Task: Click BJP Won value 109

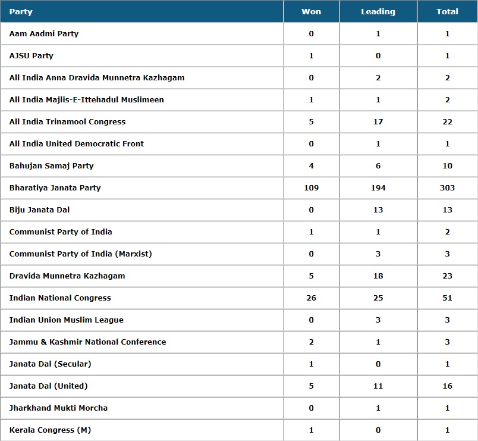Action: coord(312,187)
